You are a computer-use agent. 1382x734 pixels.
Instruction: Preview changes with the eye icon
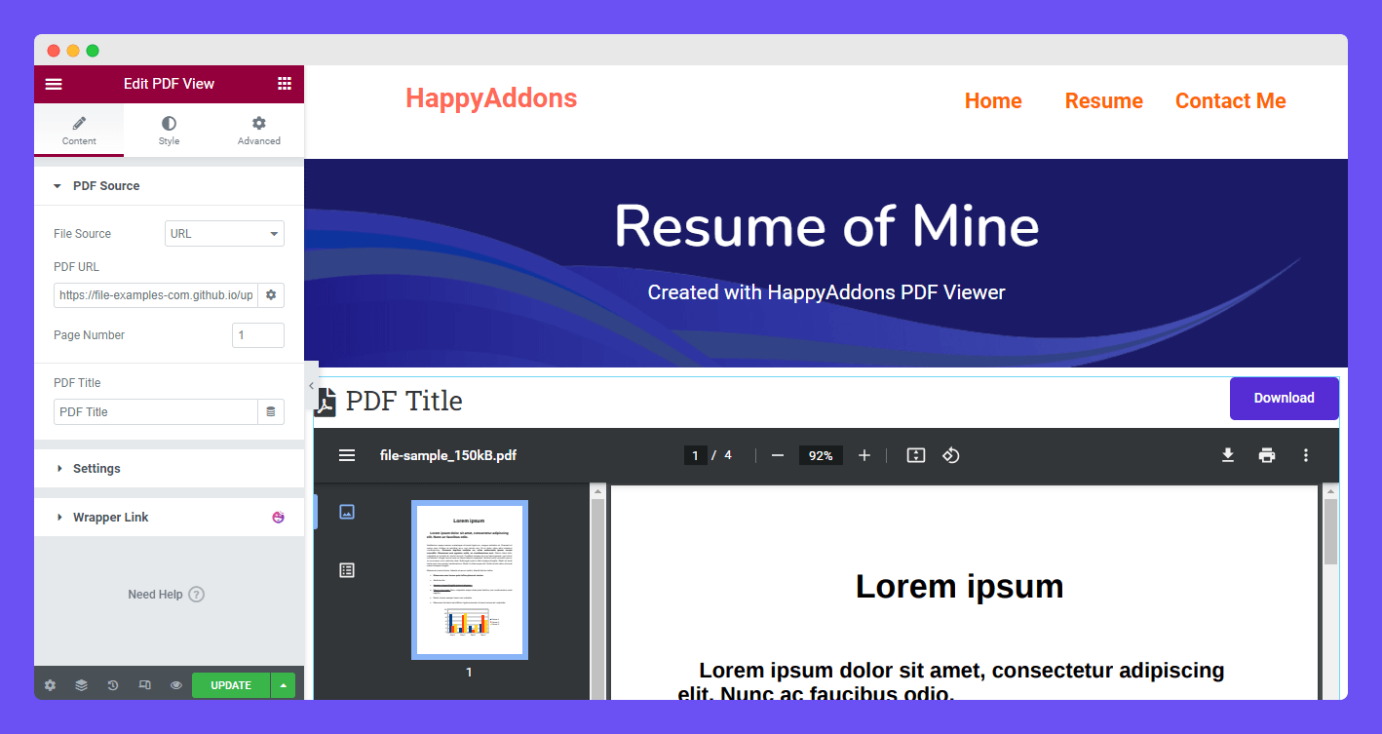175,685
